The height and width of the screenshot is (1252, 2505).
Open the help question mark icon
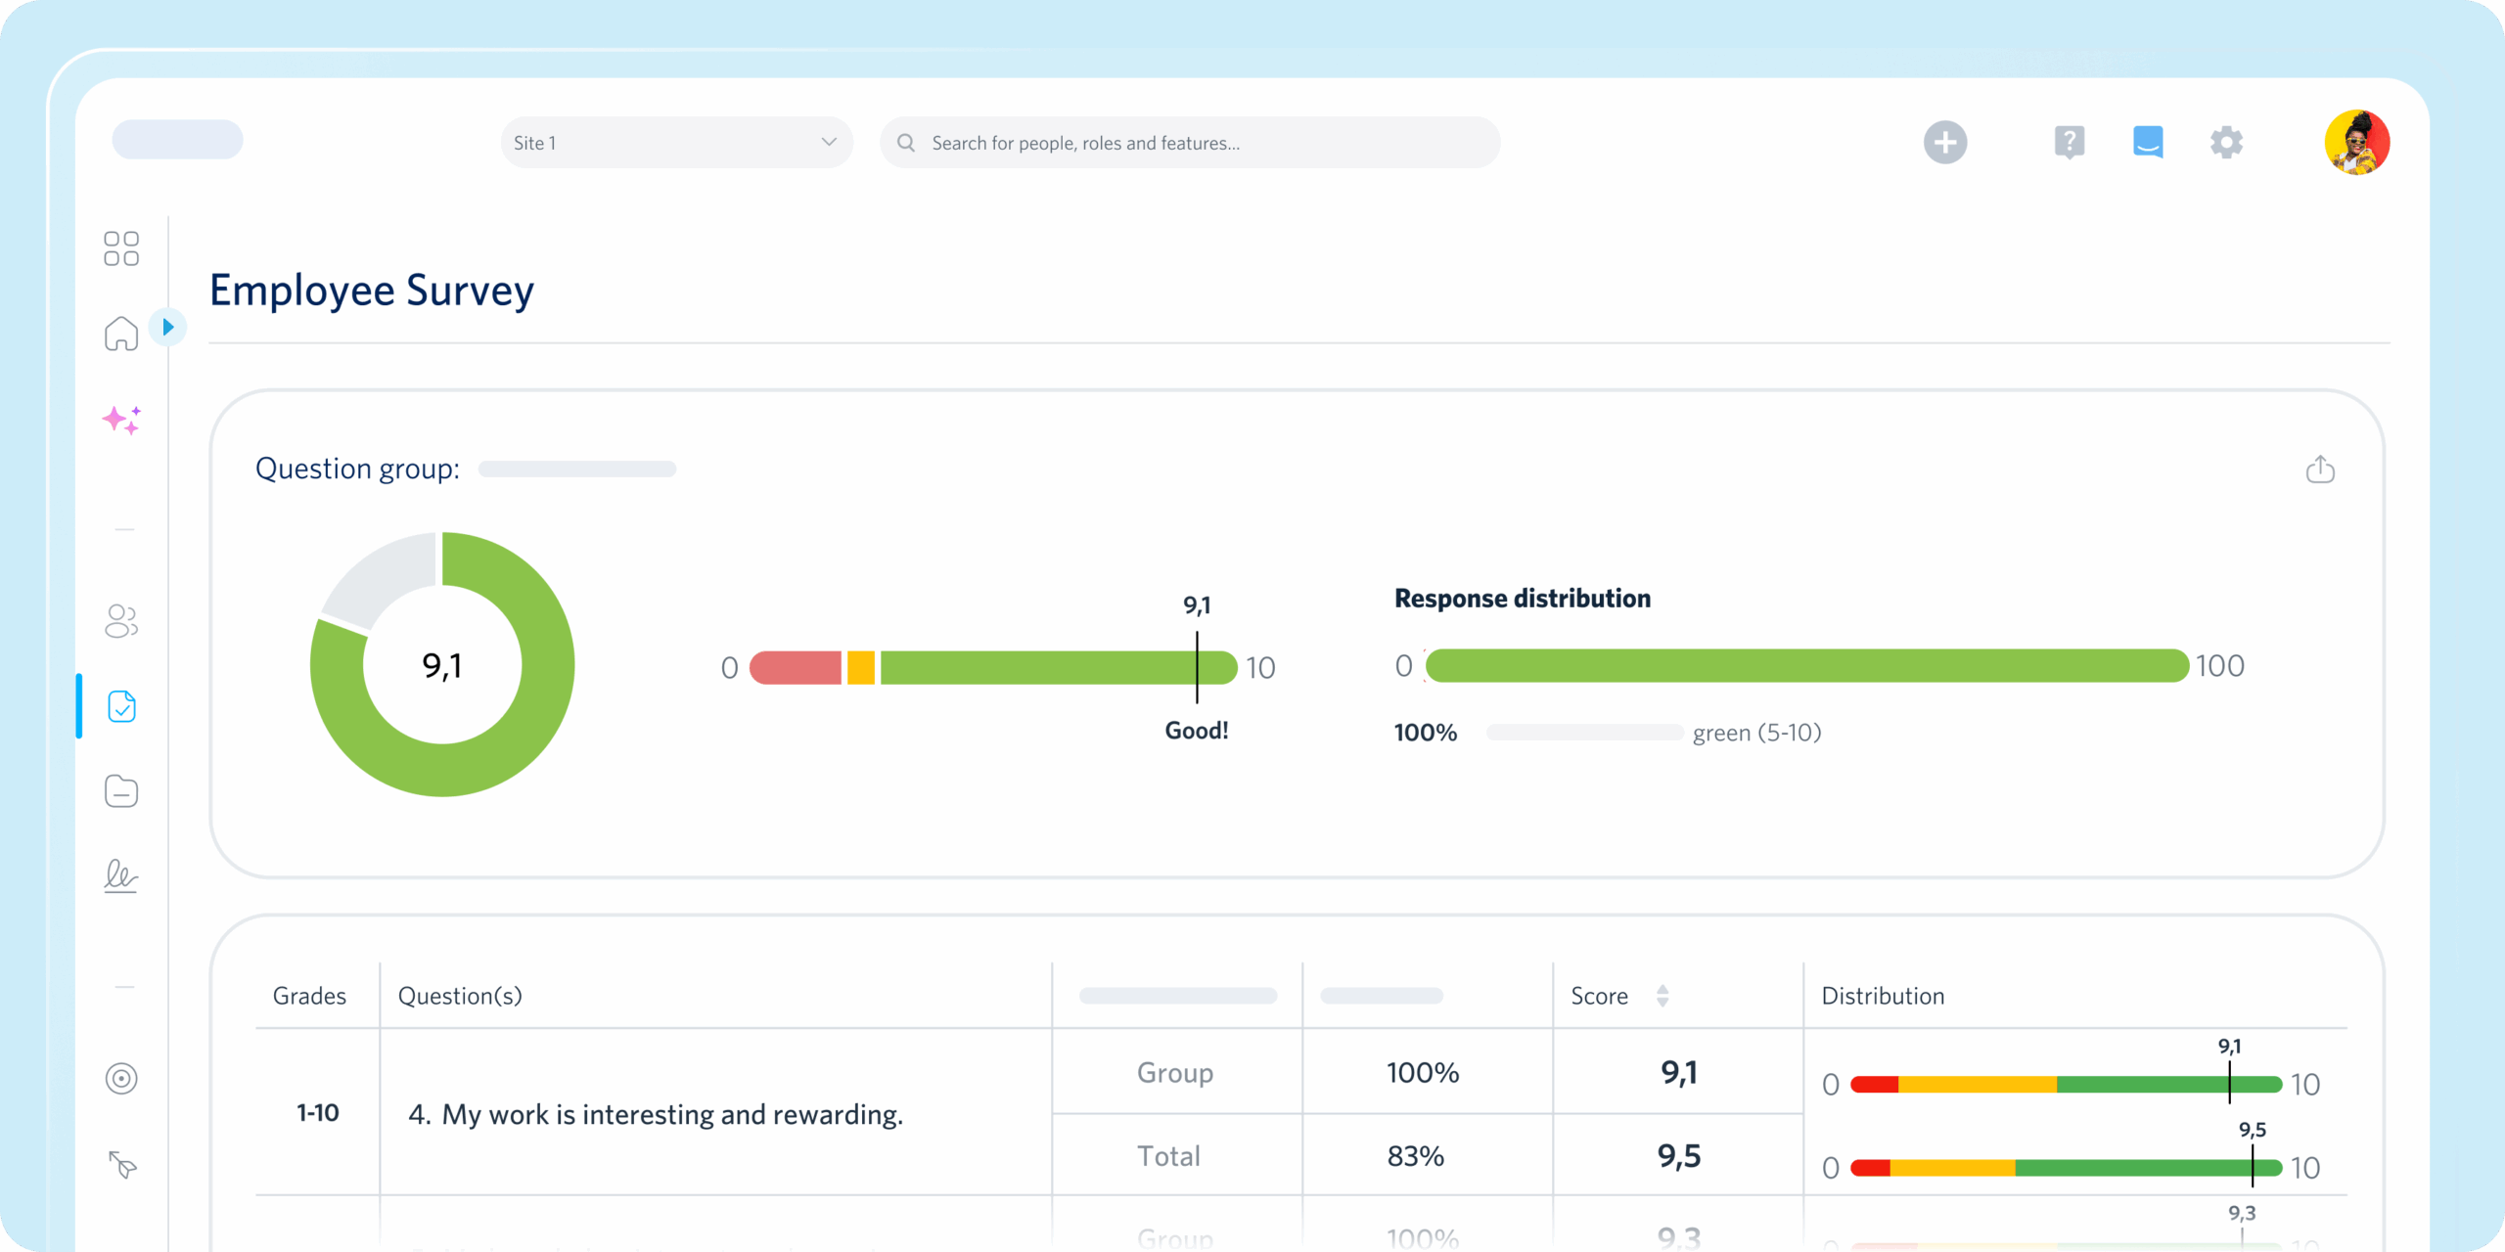coord(2070,143)
